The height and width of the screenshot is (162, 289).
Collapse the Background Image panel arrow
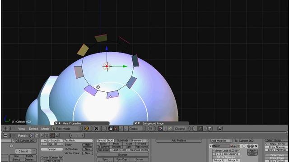(139, 123)
